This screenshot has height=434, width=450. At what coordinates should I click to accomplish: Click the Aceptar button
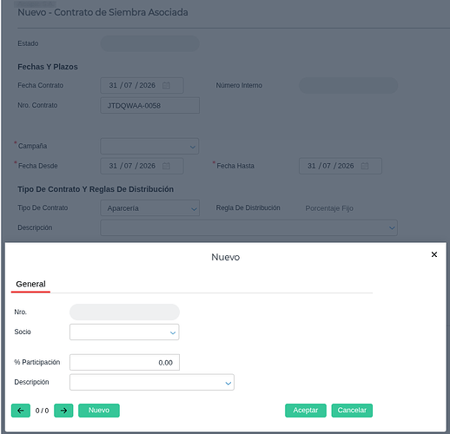pos(306,411)
